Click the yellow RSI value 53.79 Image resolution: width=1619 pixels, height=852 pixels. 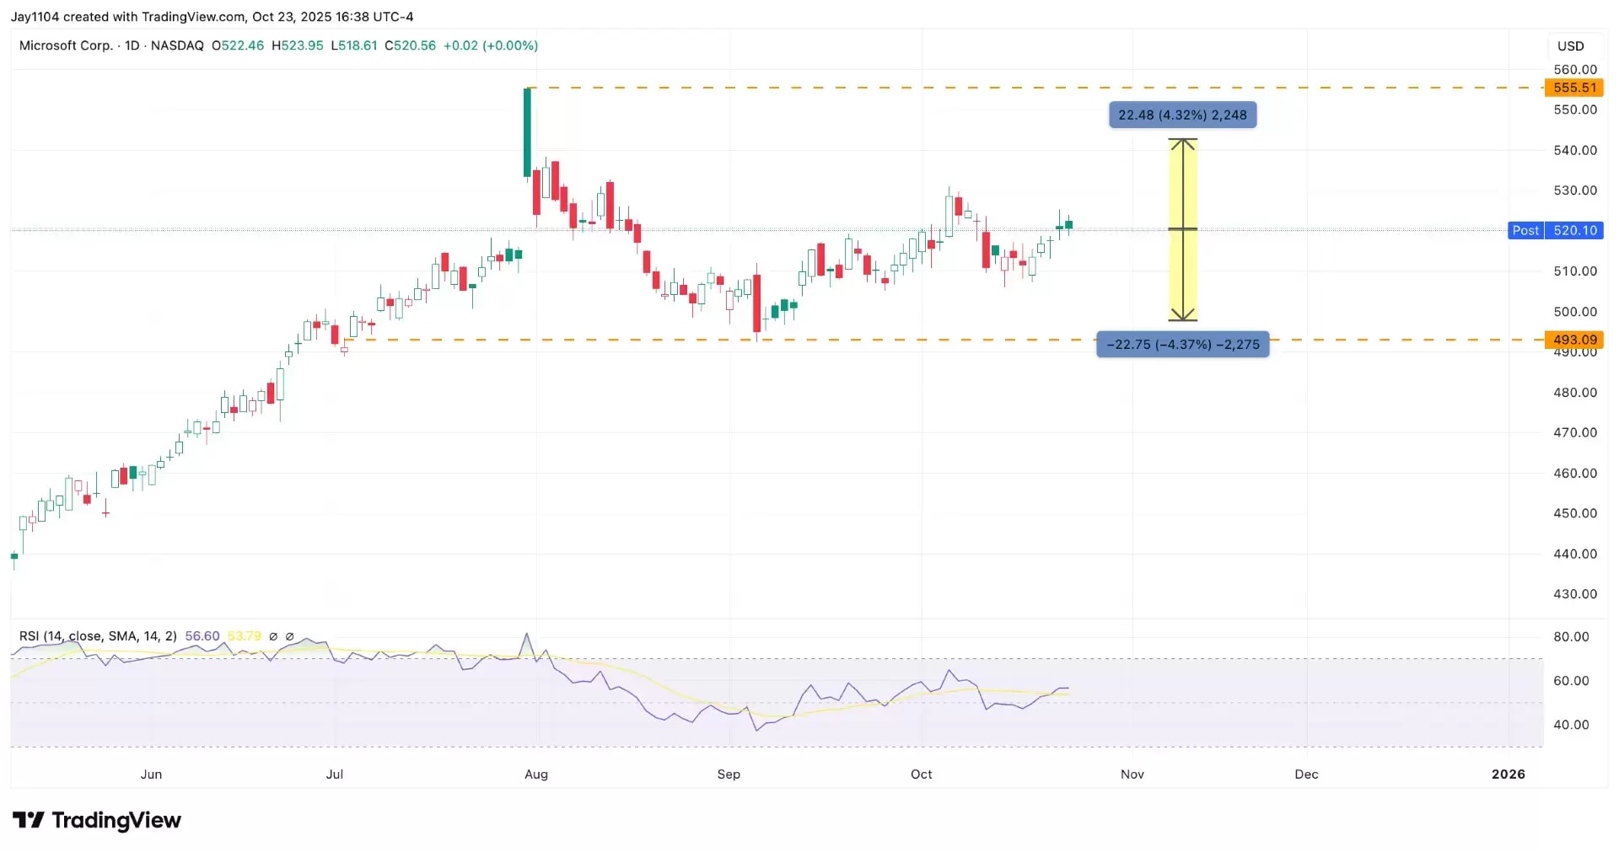click(244, 636)
